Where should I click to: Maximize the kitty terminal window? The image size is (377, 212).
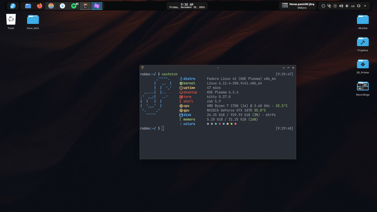coord(288,68)
